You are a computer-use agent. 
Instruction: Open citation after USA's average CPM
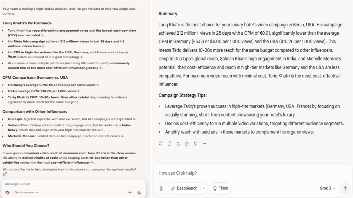[79, 91]
